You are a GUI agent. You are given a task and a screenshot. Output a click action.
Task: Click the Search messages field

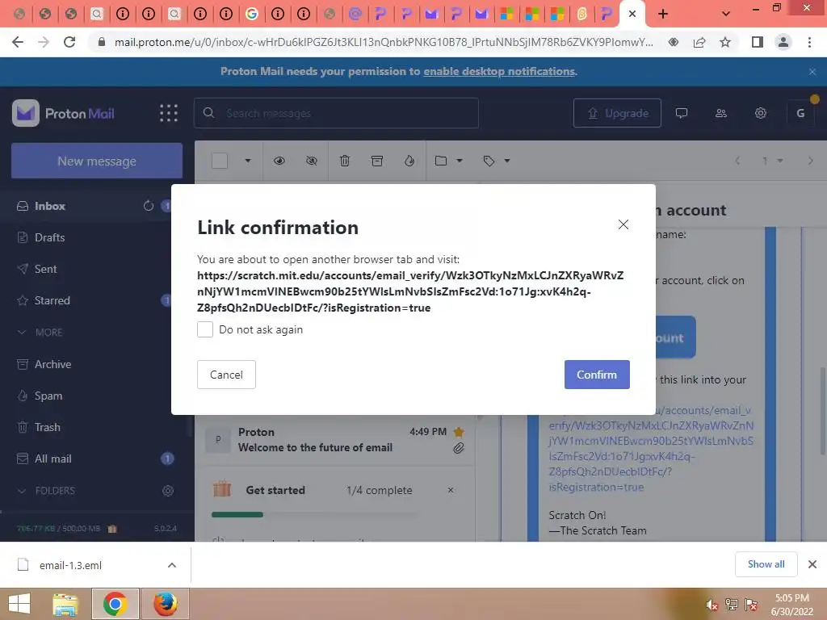(337, 113)
